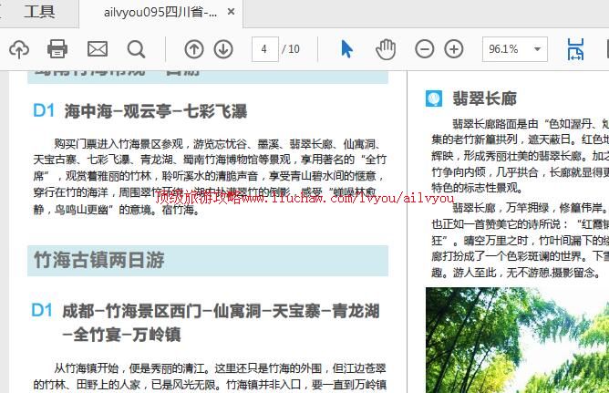Click the page number input field
609x393 pixels.
pos(263,48)
